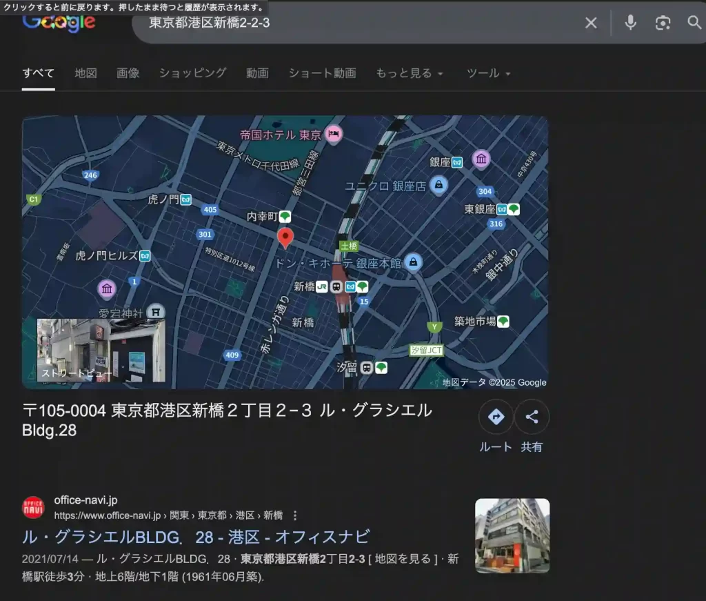Open Google Lens camera icon
This screenshot has width=706, height=601.
coord(663,23)
